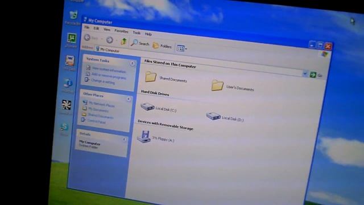The width and height of the screenshot is (364, 205).
Task: Collapse the System Tasks panel
Action: pos(133,63)
